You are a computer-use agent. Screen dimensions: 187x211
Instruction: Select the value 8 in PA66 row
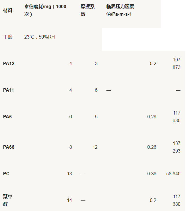coord(70,147)
